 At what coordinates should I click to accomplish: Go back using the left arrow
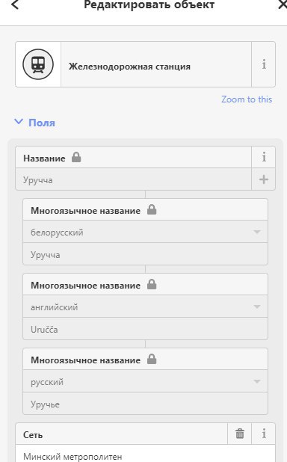(x=15, y=4)
